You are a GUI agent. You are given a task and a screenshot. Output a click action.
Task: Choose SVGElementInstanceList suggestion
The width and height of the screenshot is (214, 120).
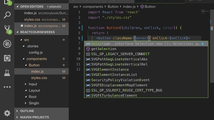[x=146, y=75]
